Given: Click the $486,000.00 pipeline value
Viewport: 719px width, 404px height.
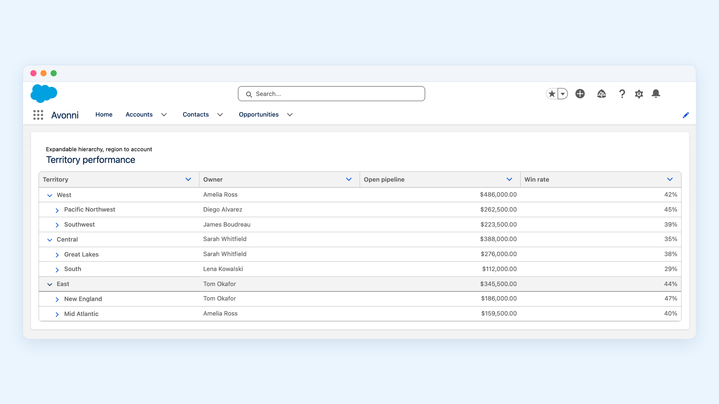Looking at the screenshot, I should 498,194.
